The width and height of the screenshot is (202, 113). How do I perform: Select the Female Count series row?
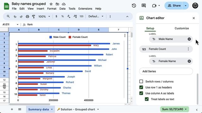point(166,49)
